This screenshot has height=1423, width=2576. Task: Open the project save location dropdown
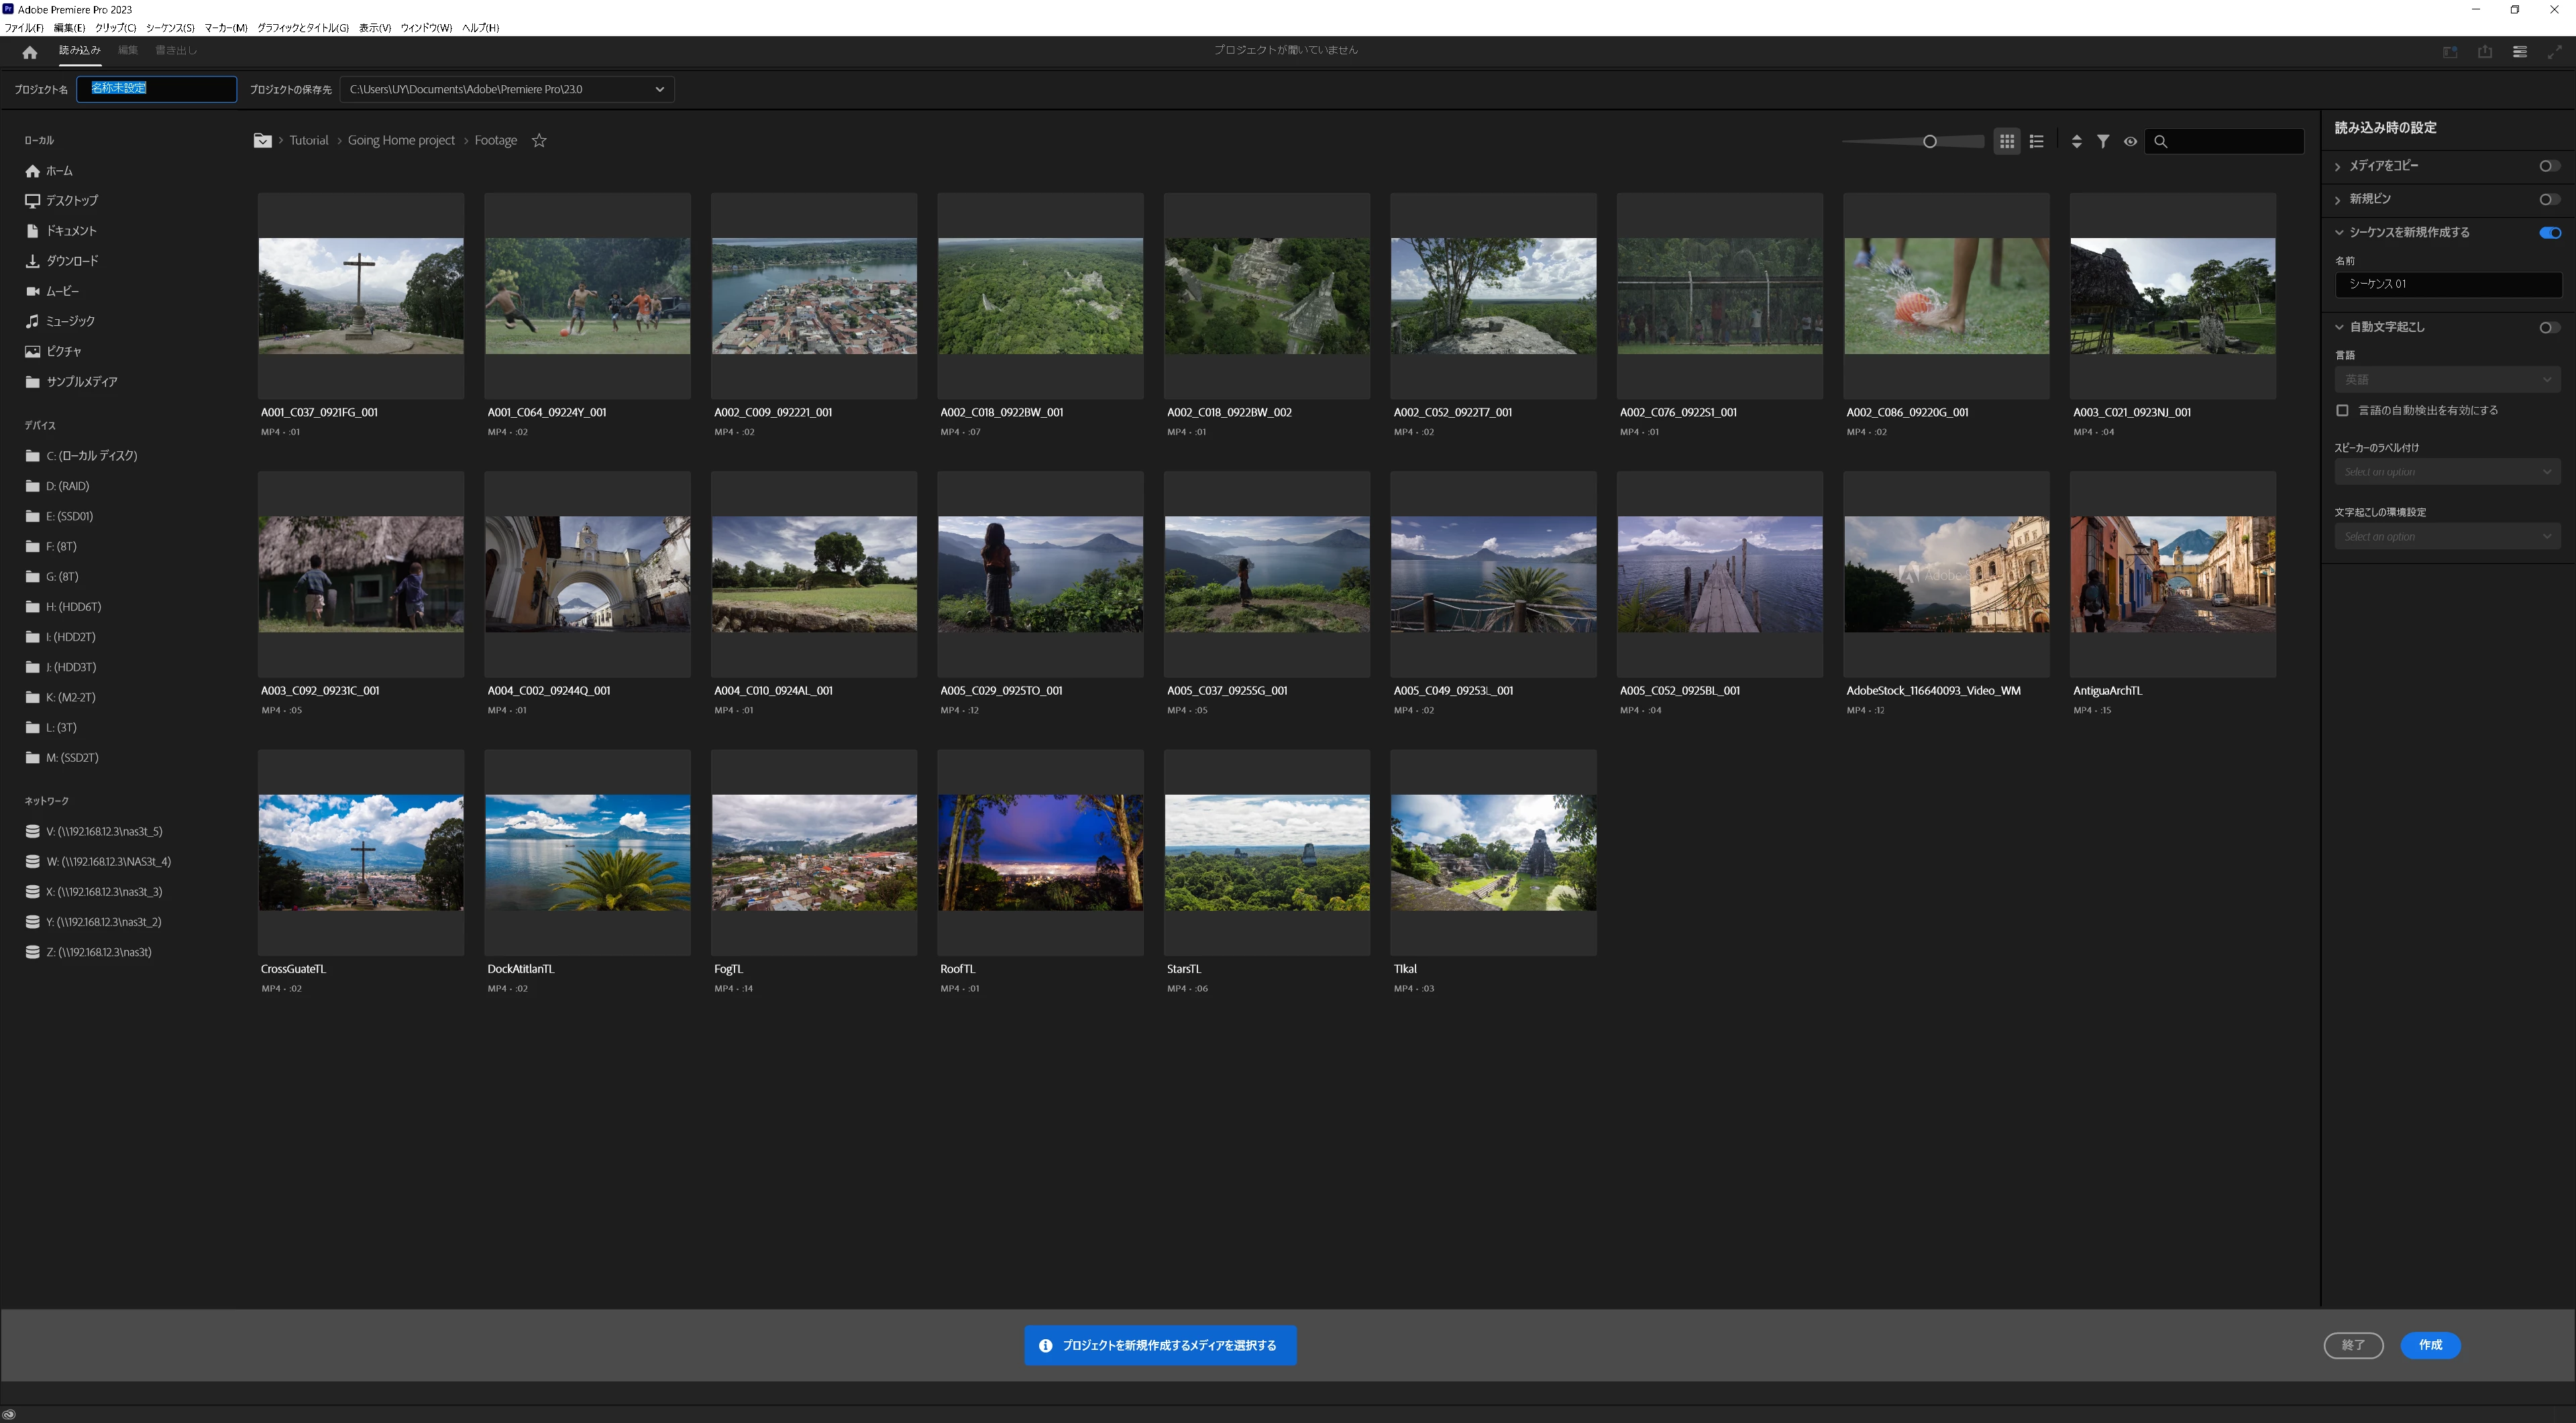pyautogui.click(x=659, y=90)
